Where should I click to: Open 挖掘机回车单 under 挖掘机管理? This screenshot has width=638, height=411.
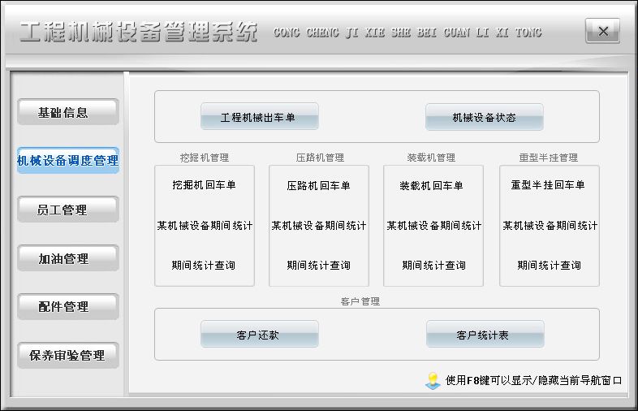(x=204, y=185)
